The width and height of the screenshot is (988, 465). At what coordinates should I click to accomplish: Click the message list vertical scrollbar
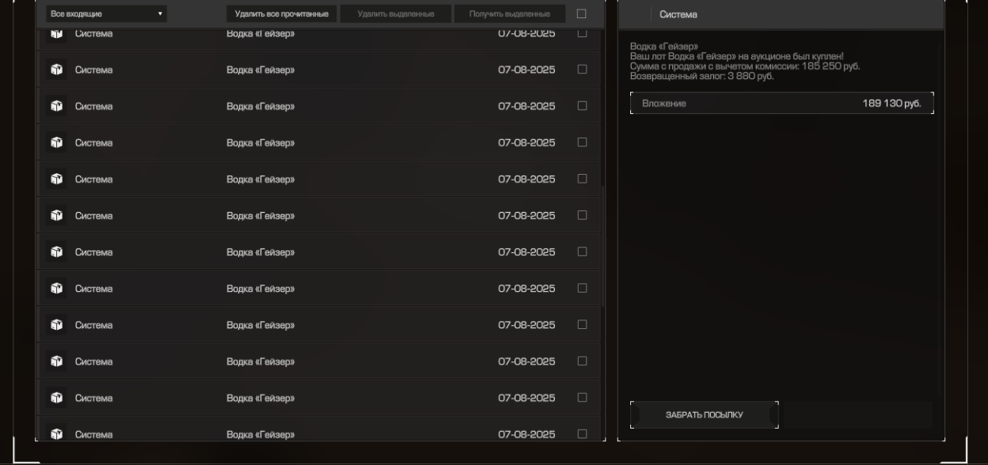point(603,245)
